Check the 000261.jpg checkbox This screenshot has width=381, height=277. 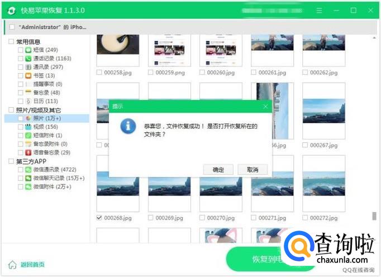(x=254, y=73)
